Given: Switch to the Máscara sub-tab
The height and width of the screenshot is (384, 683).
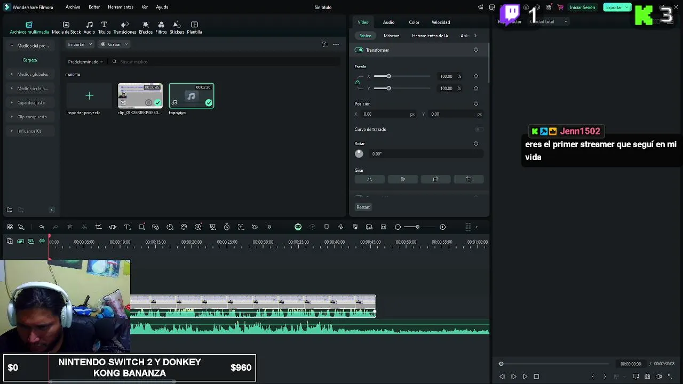Looking at the screenshot, I should [392, 36].
